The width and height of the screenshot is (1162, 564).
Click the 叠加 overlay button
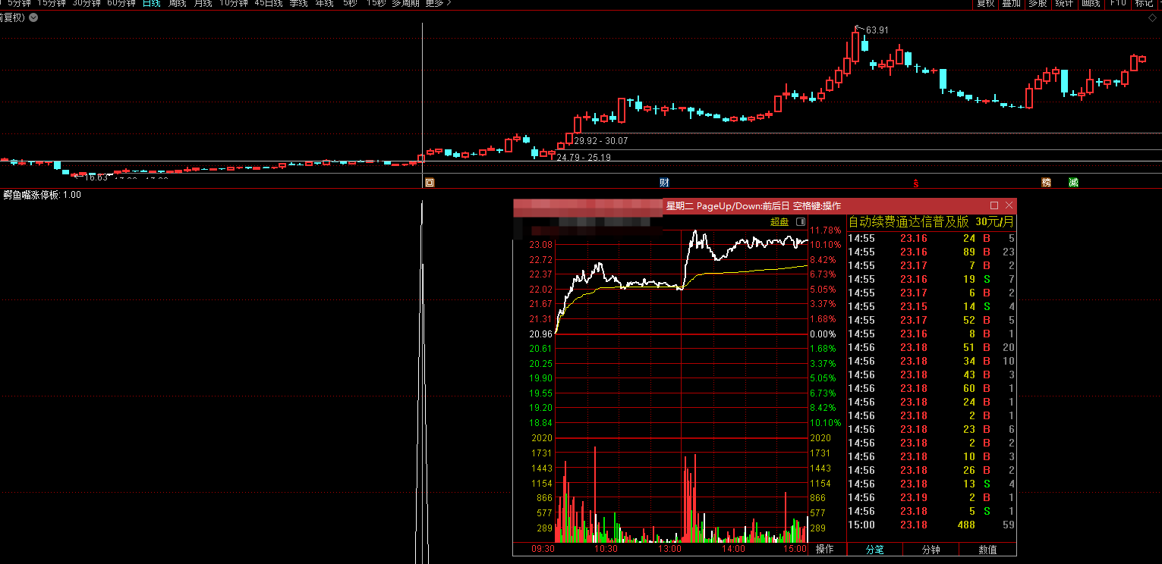pos(1011,3)
